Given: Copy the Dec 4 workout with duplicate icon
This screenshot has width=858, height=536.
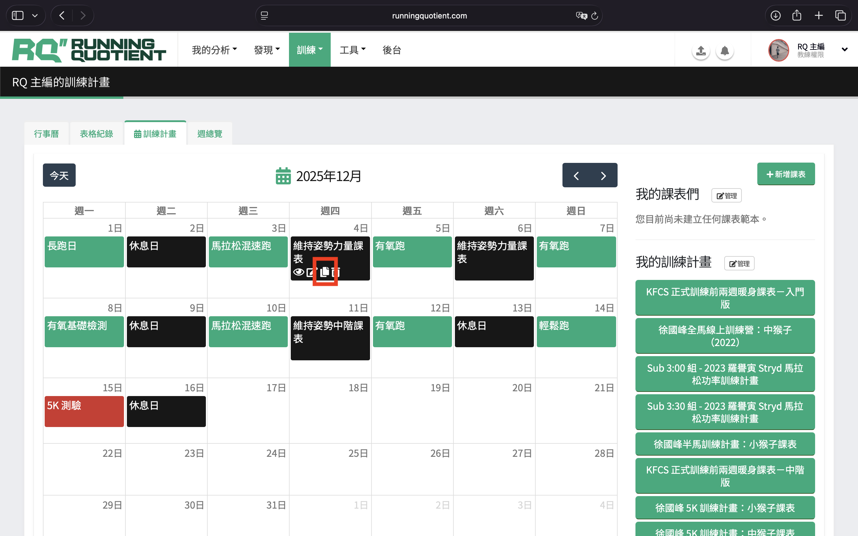Looking at the screenshot, I should (x=325, y=272).
